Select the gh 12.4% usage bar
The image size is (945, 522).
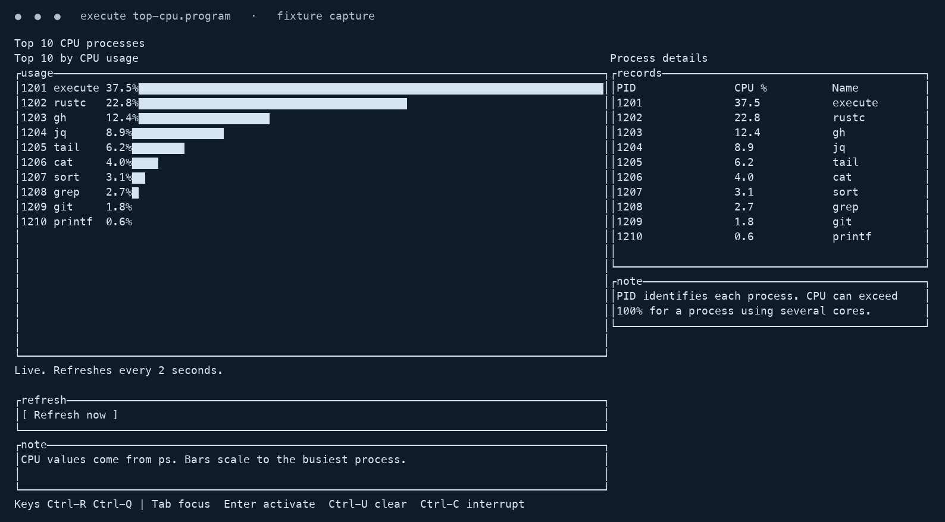[204, 118]
